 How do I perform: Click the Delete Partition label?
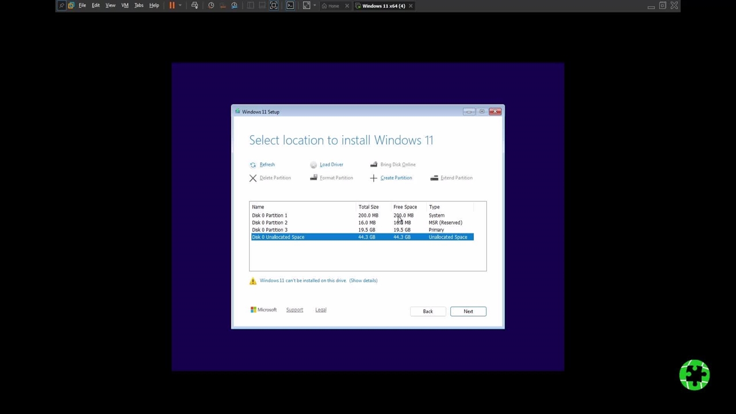(275, 178)
